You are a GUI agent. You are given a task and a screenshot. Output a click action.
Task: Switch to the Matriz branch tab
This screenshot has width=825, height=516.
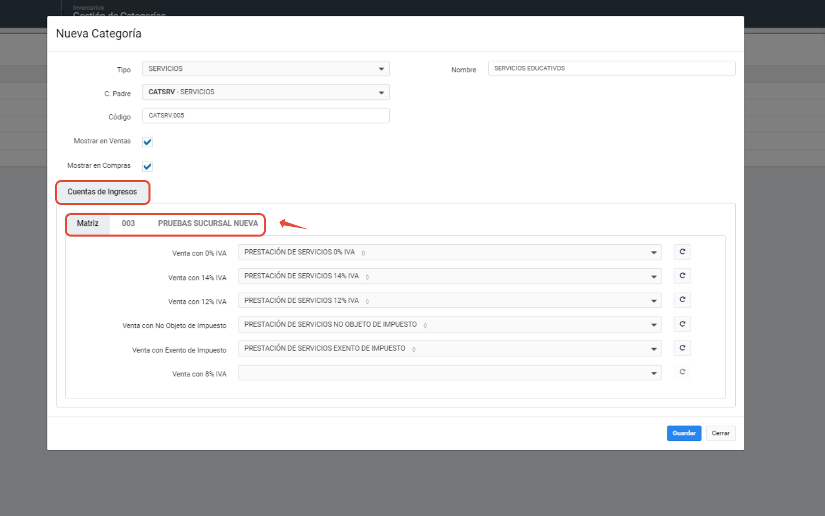[88, 224]
